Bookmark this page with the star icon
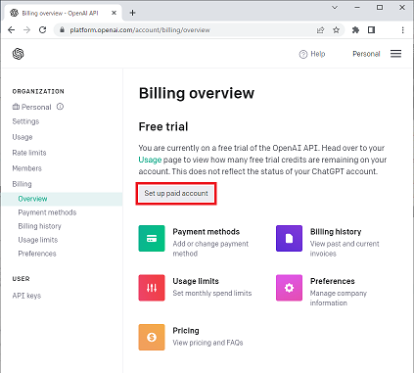This screenshot has width=414, height=373. (x=336, y=30)
